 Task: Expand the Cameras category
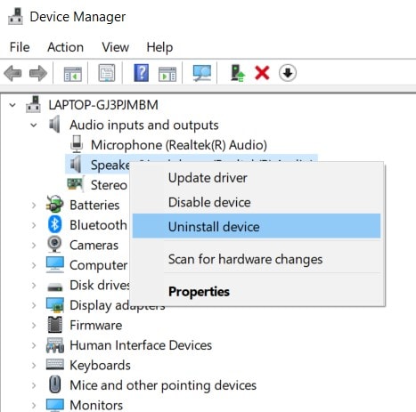point(34,245)
